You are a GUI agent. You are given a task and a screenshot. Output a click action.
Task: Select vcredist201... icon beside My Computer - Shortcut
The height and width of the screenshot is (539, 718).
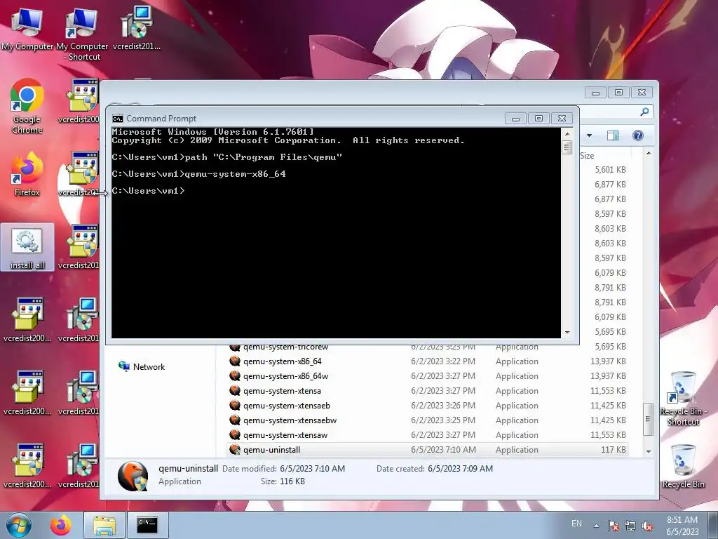137,28
